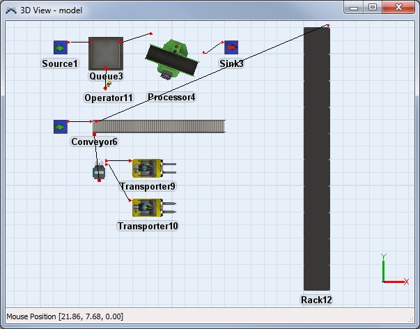420x329 pixels.
Task: Maximize the 3D View window
Action: [373, 7]
